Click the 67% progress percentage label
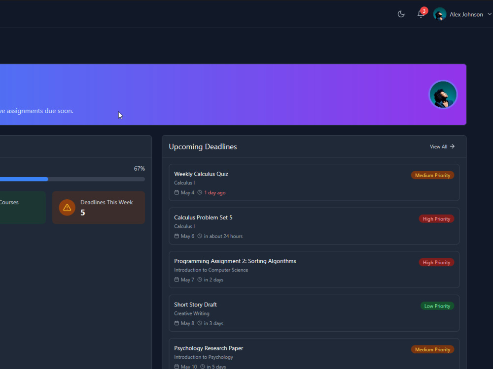Image resolution: width=493 pixels, height=369 pixels. coord(140,169)
